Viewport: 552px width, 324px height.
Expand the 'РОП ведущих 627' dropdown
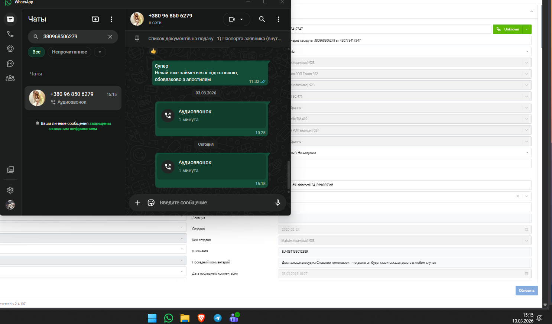(x=526, y=130)
